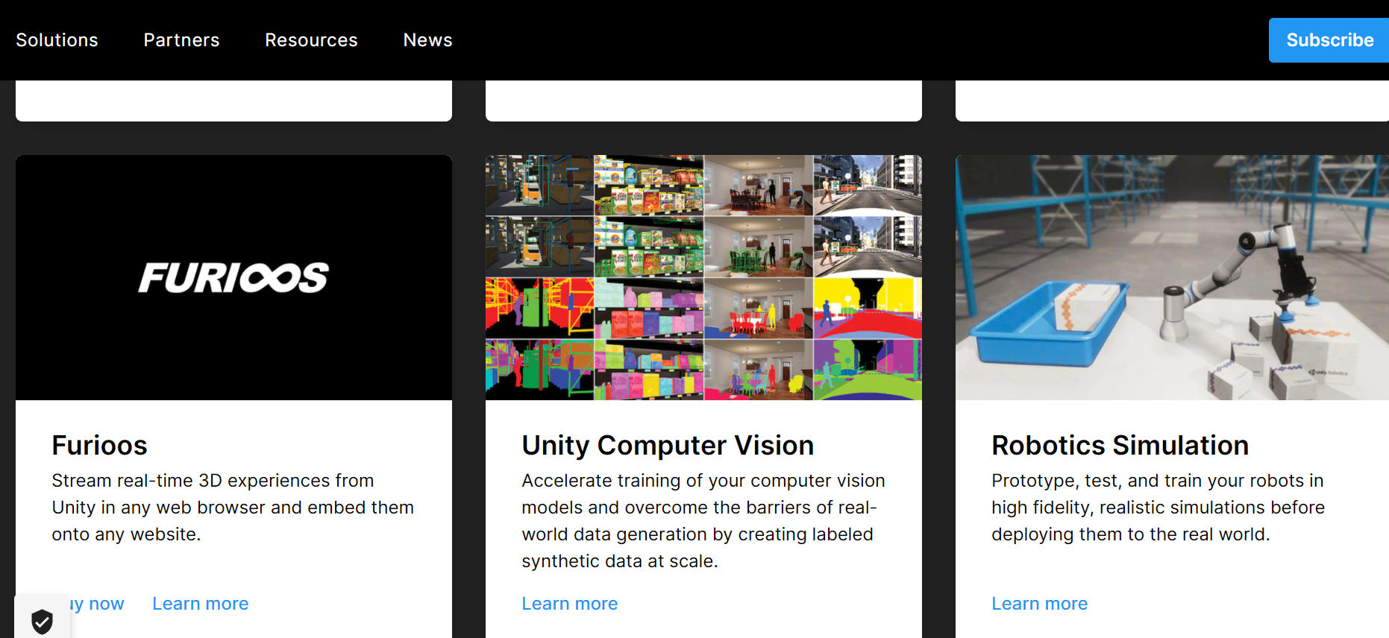The image size is (1389, 638).
Task: Click the Furioos logo banner image
Action: point(233,277)
